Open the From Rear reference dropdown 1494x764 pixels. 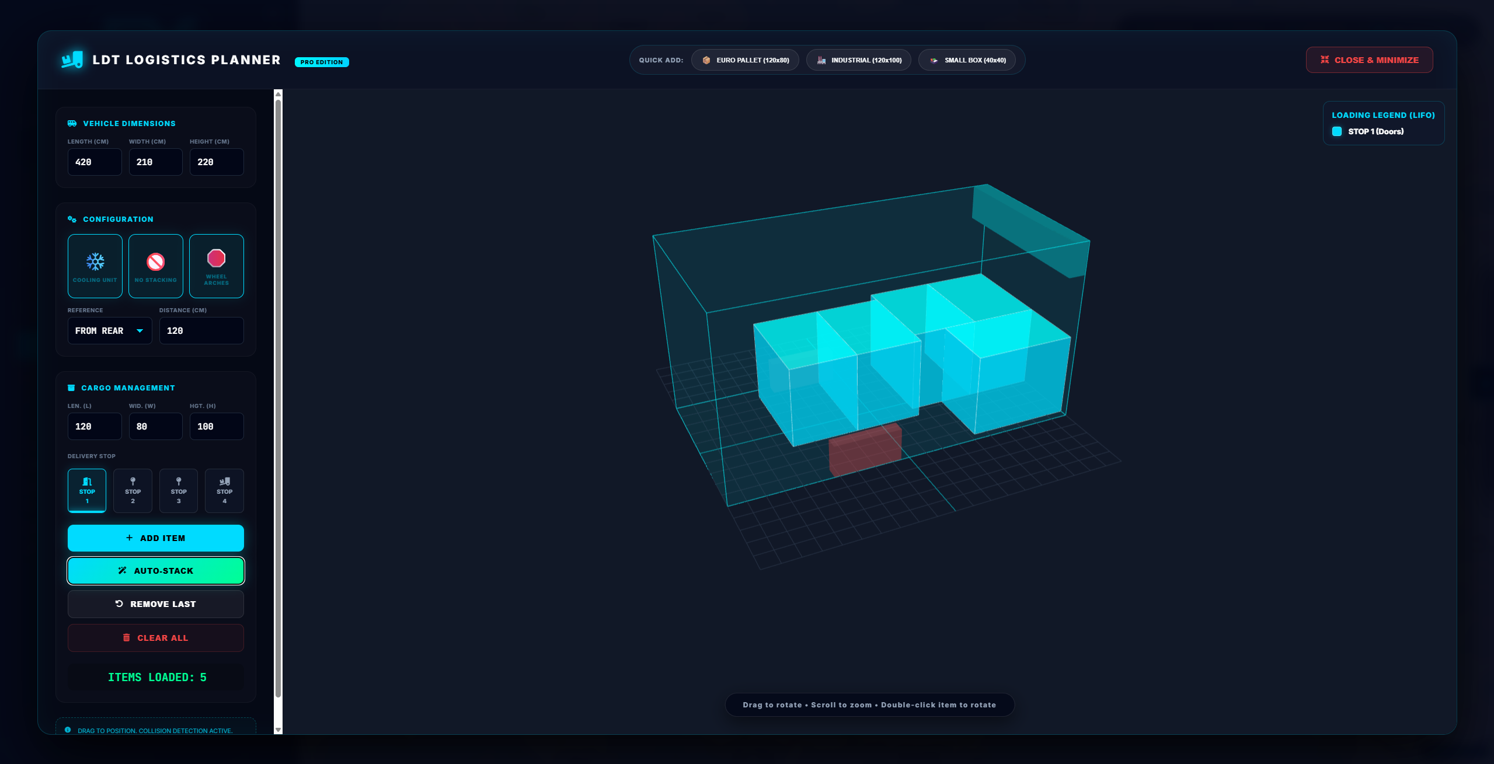(x=110, y=331)
